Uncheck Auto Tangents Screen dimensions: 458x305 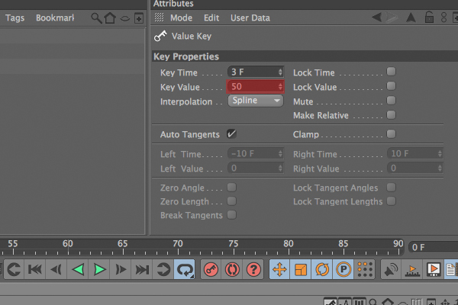(x=231, y=134)
